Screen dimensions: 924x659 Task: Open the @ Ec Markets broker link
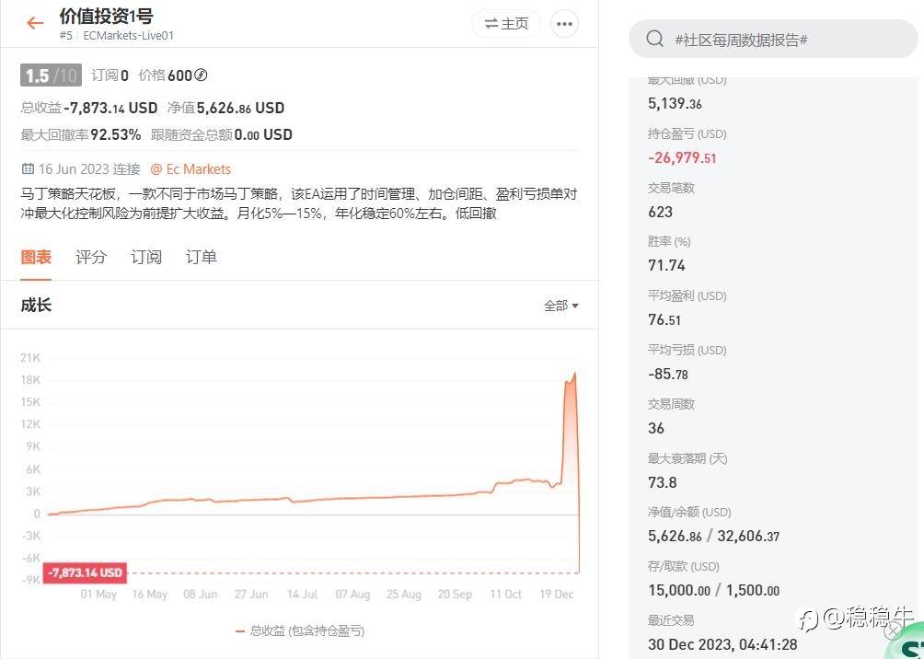[x=191, y=169]
